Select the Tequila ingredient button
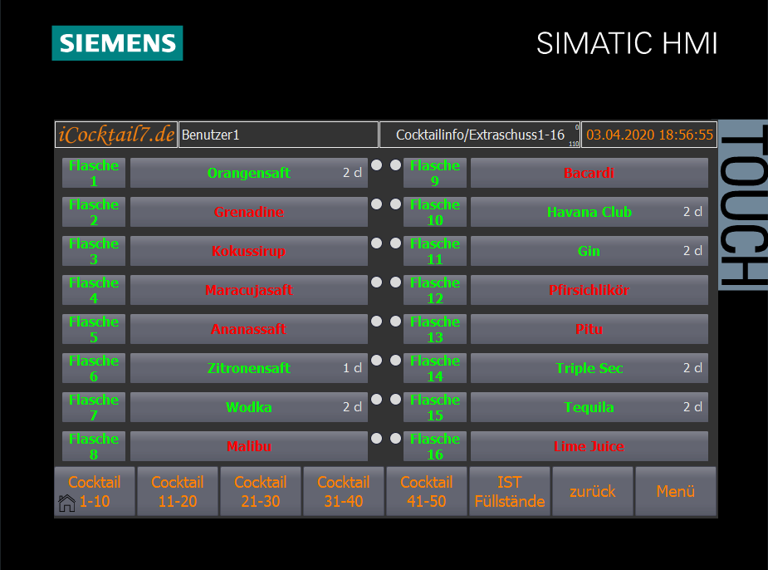 (x=589, y=407)
